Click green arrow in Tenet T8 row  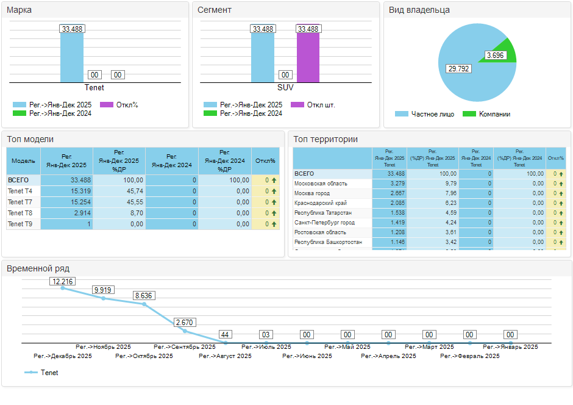point(274,213)
